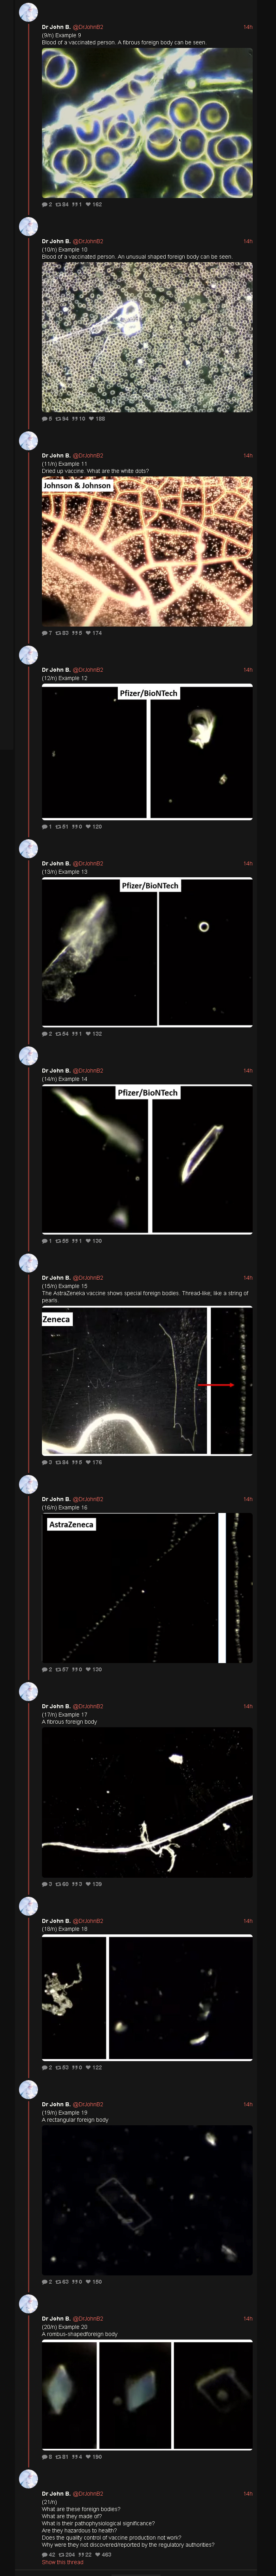Click the Show this thread link
Viewport: 276px width, 2576px height.
click(62, 2563)
